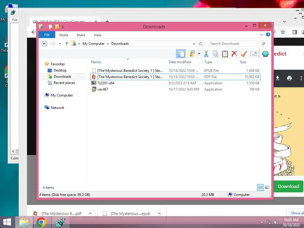The width and height of the screenshot is (304, 228).
Task: Show hidden system tray icons
Action: [x=262, y=222]
